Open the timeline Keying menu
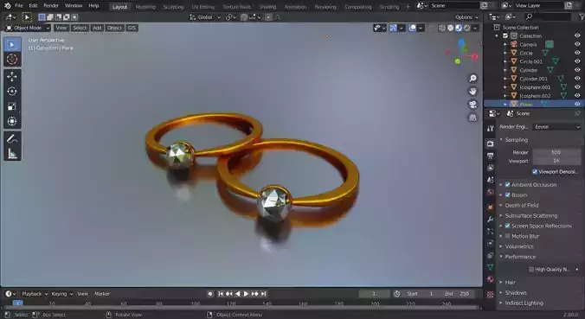The width and height of the screenshot is (585, 319). tap(61, 294)
